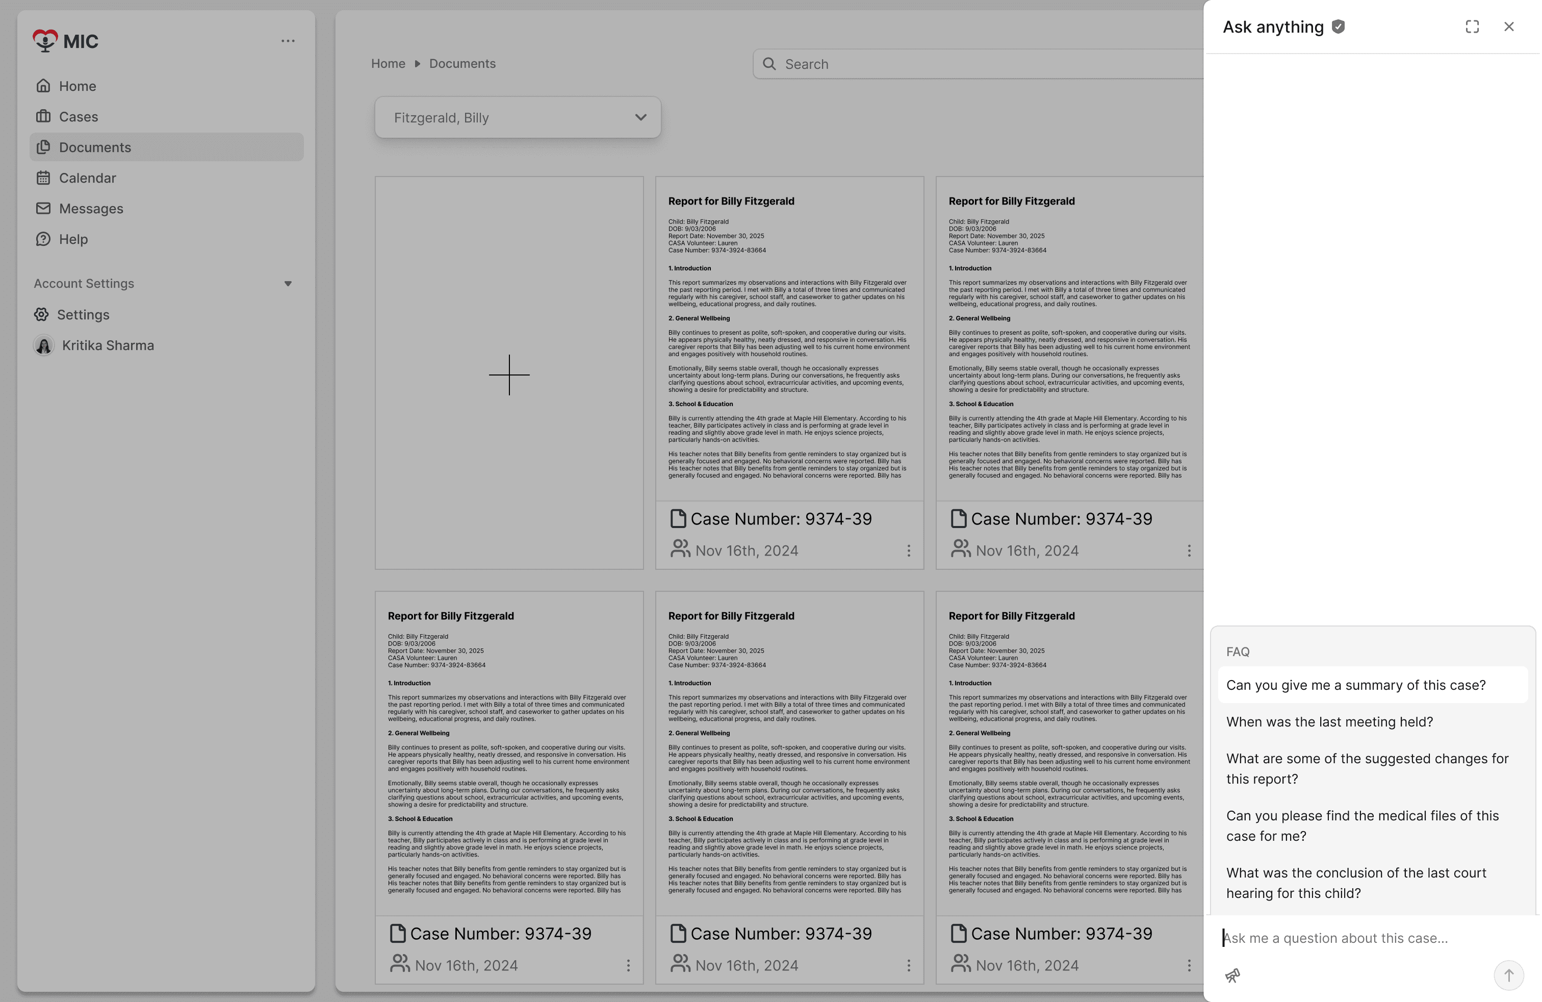
Task: Click the Home breadcrumb link
Action: point(388,63)
